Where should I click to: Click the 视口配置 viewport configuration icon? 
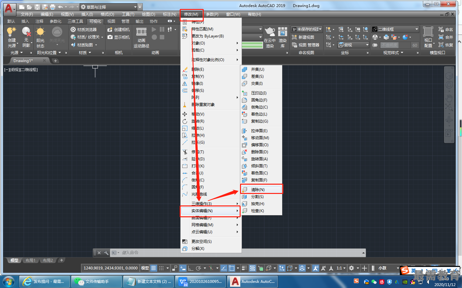[x=428, y=32]
